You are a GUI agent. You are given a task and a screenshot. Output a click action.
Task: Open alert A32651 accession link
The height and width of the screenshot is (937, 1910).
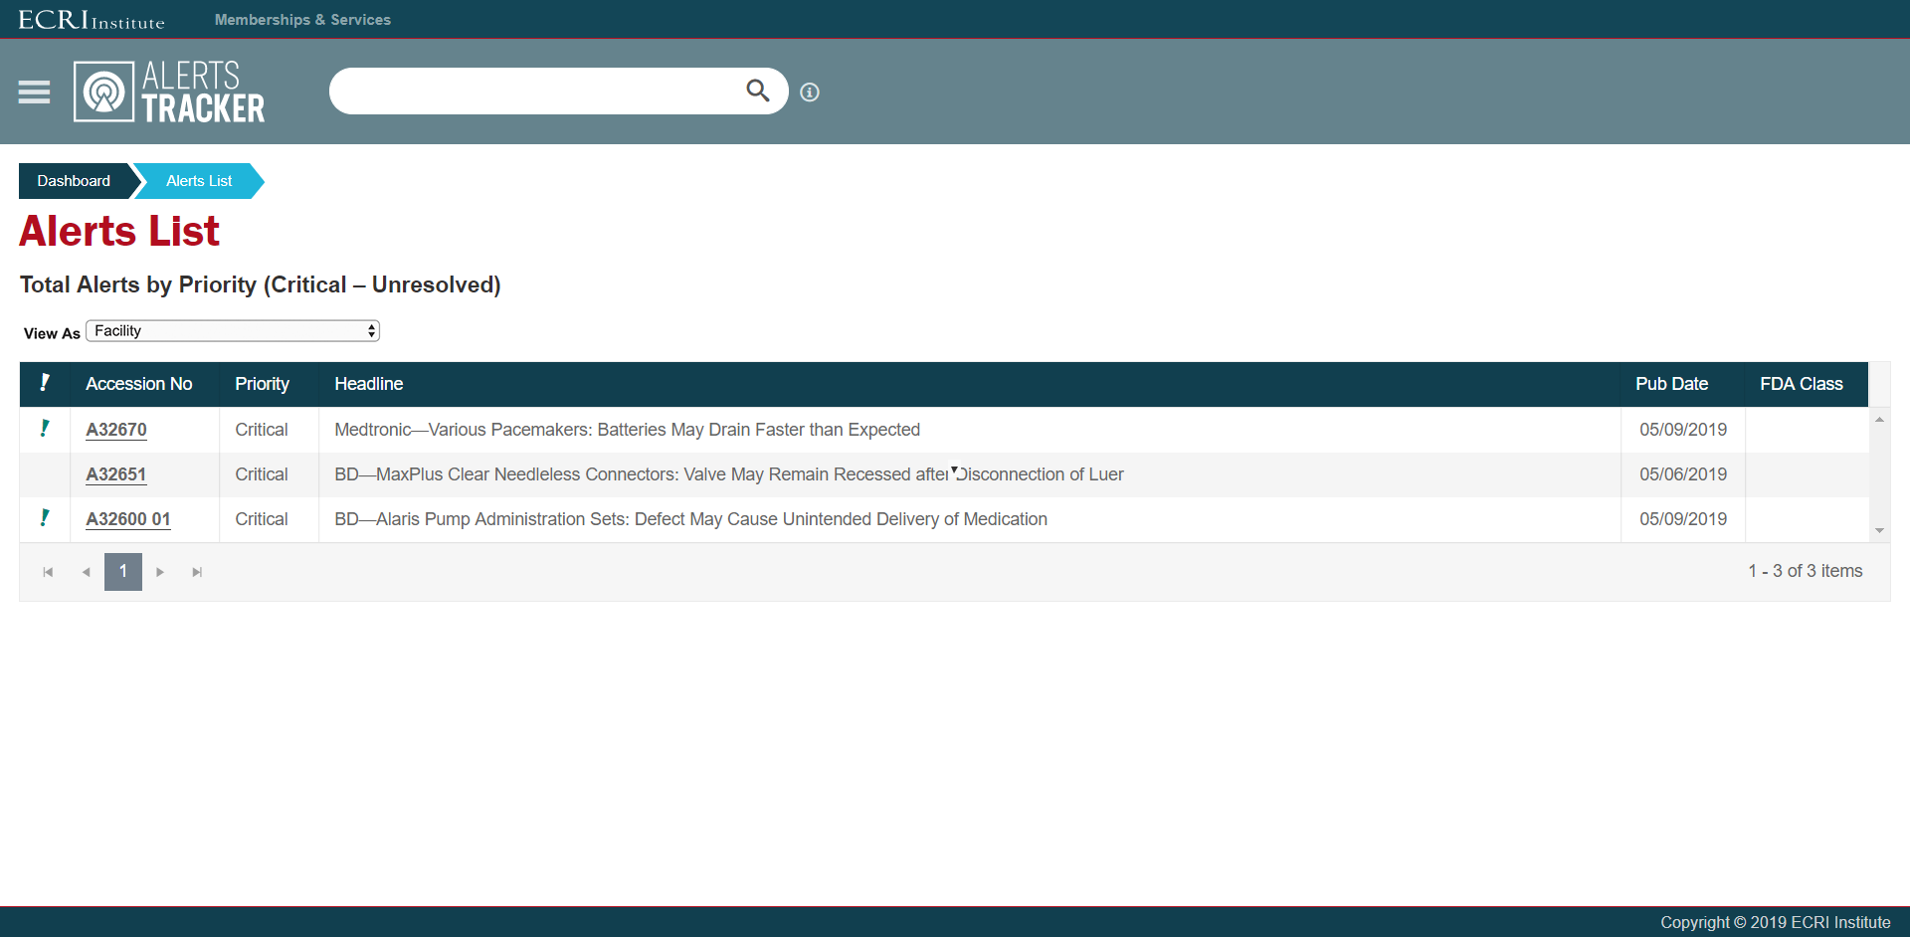pos(115,474)
